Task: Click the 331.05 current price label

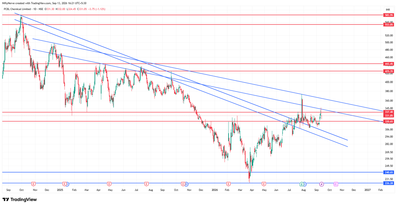Action: tap(389, 116)
